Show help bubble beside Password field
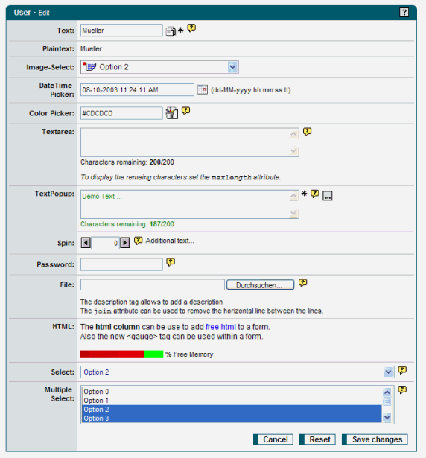 (171, 262)
